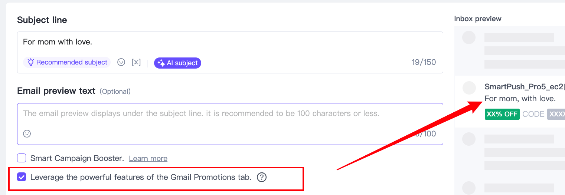Click the CODE label in inbox preview
Viewport: 565px width, 195px height.
(x=533, y=114)
